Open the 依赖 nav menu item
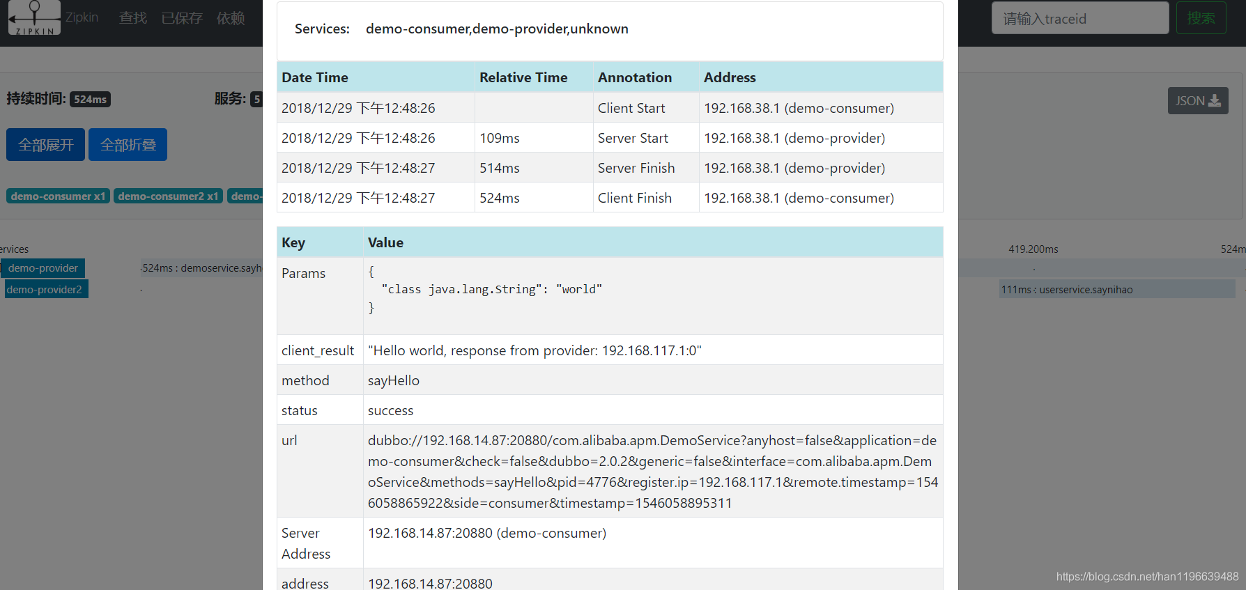 231,18
